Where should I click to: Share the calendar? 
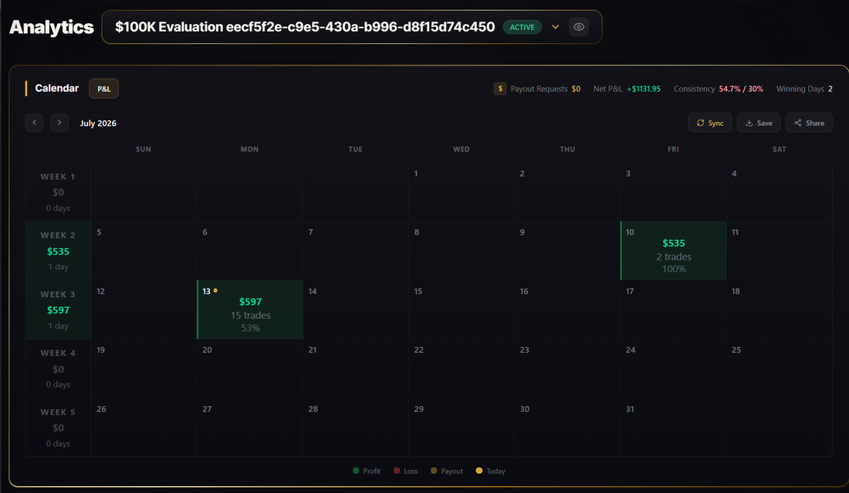(809, 123)
